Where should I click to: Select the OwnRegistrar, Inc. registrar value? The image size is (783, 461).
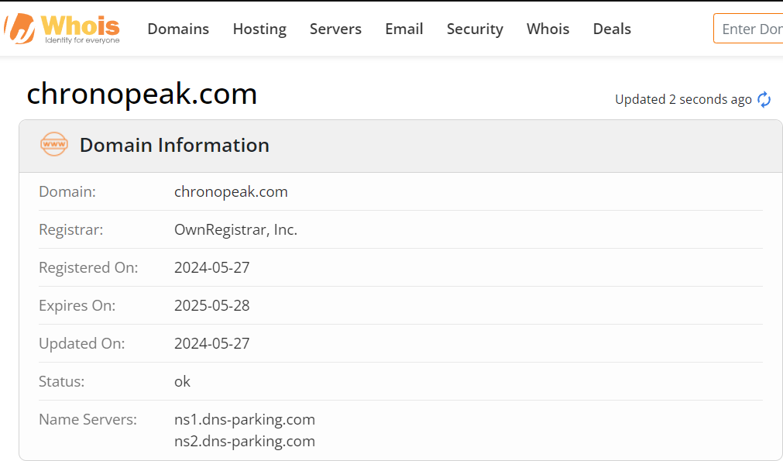pos(235,230)
